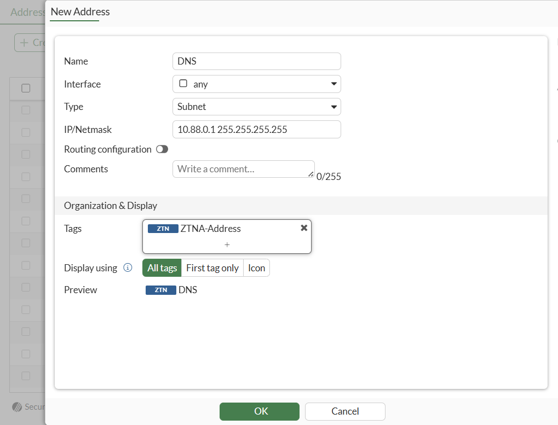558x425 pixels.
Task: Click the ZTN badge in the Preview row
Action: [160, 290]
